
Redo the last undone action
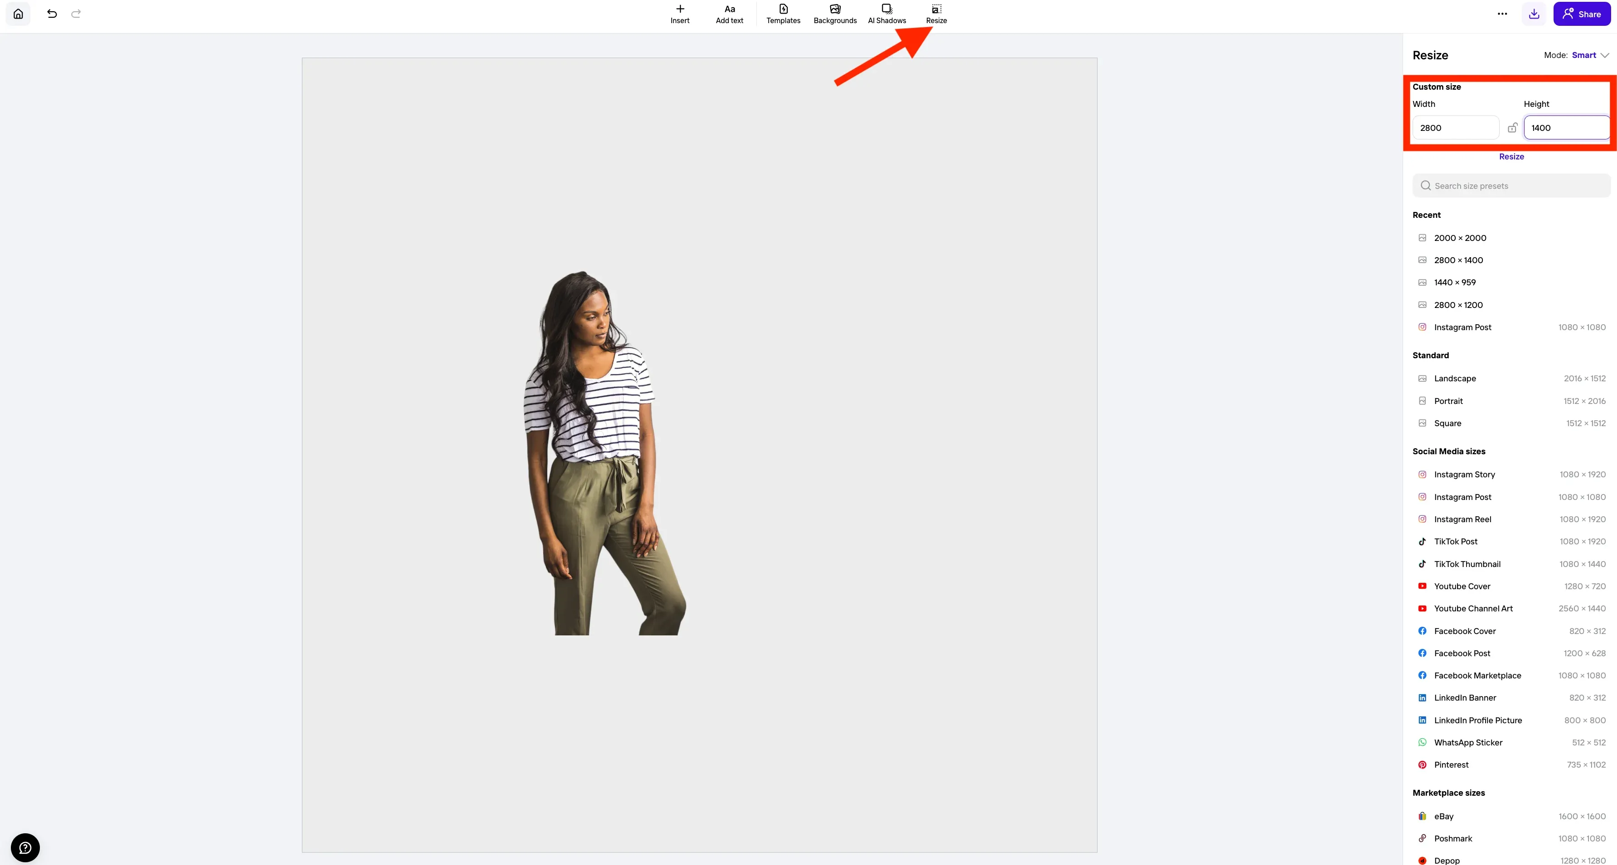[x=76, y=14]
